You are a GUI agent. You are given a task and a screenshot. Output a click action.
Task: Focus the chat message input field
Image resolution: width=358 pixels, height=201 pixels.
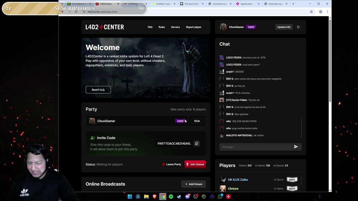tap(256, 147)
